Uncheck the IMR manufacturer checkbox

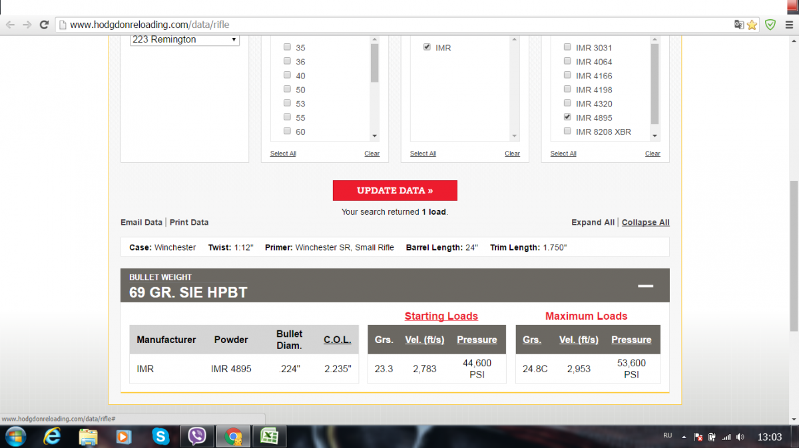coord(427,47)
